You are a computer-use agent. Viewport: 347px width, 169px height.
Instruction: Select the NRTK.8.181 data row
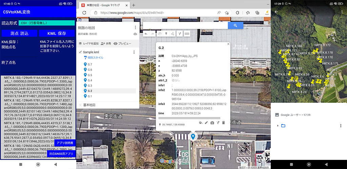pos(38,132)
